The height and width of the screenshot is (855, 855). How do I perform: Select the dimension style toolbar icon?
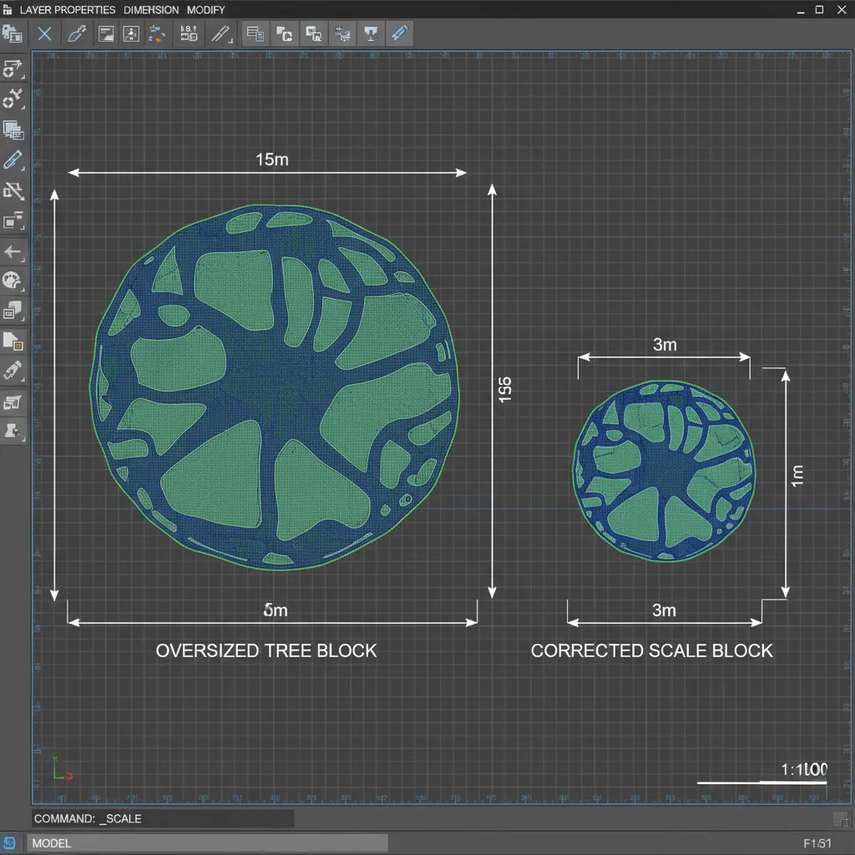(x=187, y=33)
